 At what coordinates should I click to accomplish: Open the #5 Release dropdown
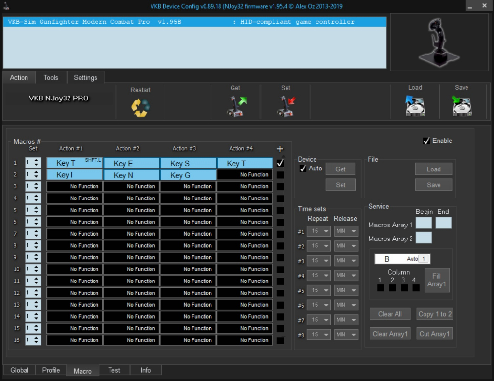[346, 291]
